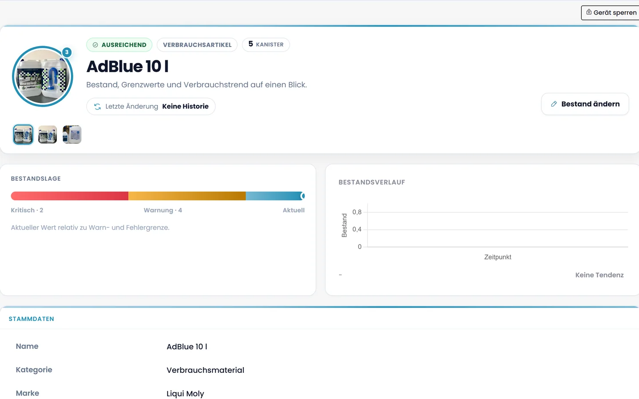Select the highlighted thumbnail with blue outline

tap(23, 134)
